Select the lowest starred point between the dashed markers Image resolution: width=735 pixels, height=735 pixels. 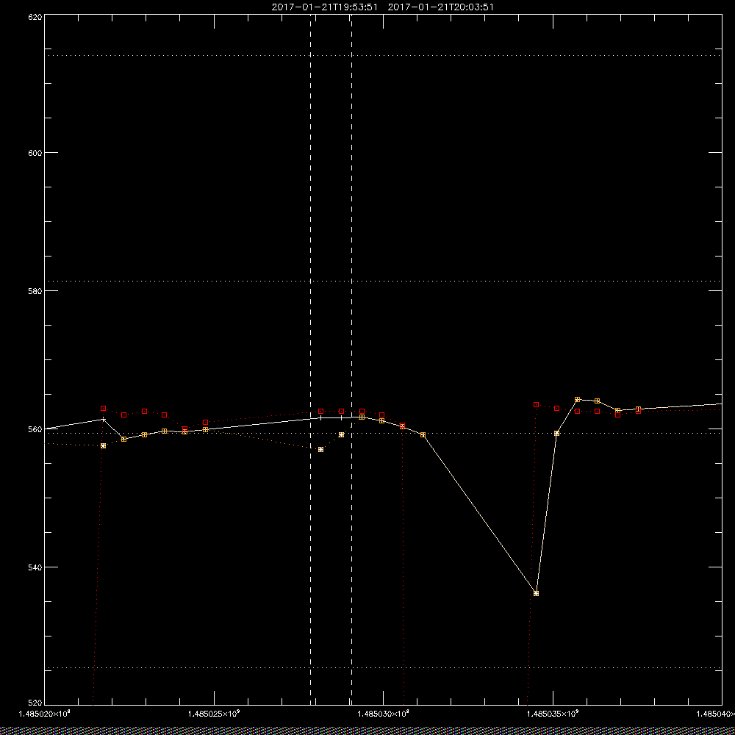pos(320,450)
